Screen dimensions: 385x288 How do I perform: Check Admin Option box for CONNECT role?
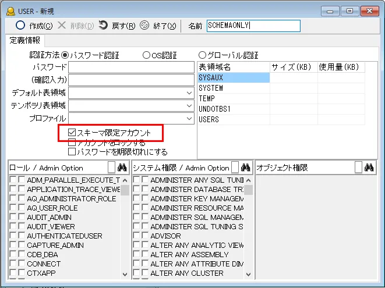tap(22, 263)
